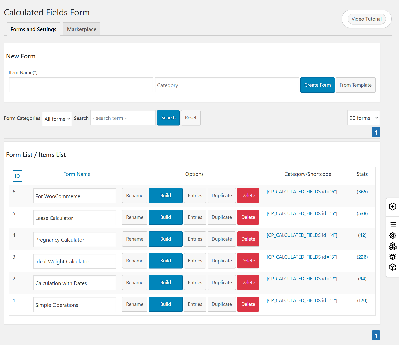Open the list icon in side panel
The width and height of the screenshot is (399, 345).
[x=393, y=225]
